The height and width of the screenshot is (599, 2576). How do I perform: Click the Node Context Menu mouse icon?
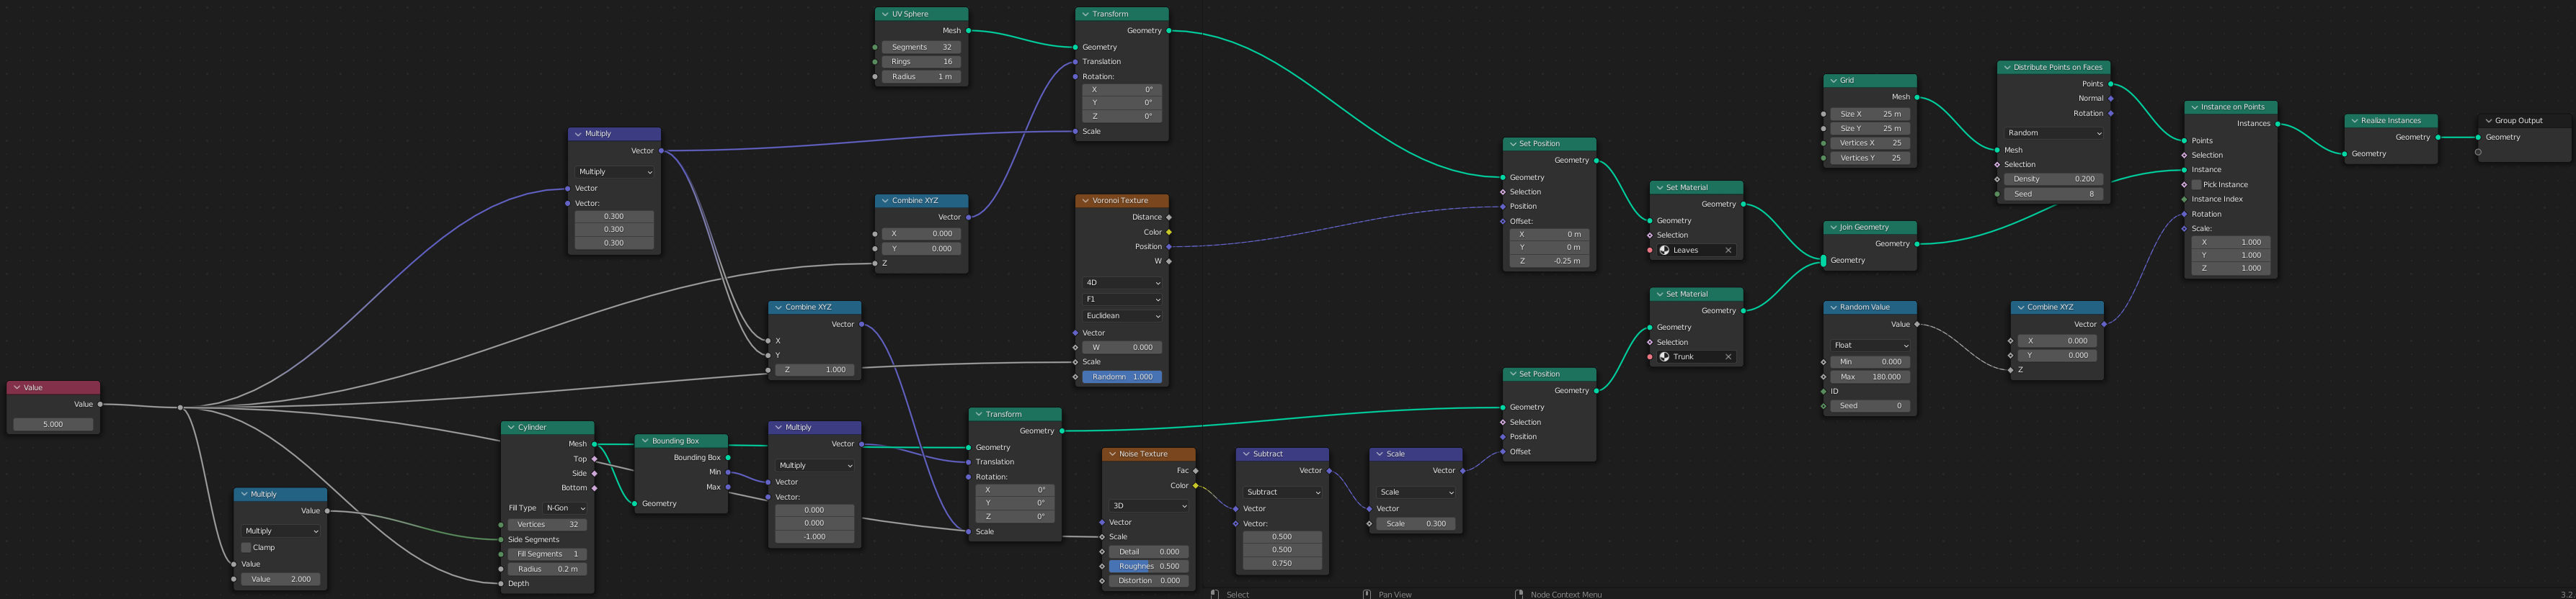coord(1519,594)
